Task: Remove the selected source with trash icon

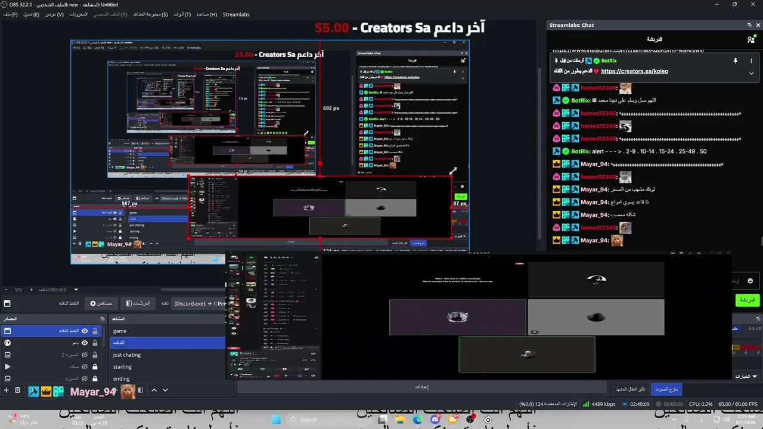Action: (18, 390)
